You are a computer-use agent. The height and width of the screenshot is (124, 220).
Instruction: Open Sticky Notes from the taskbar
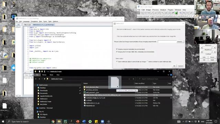[x=96, y=122]
